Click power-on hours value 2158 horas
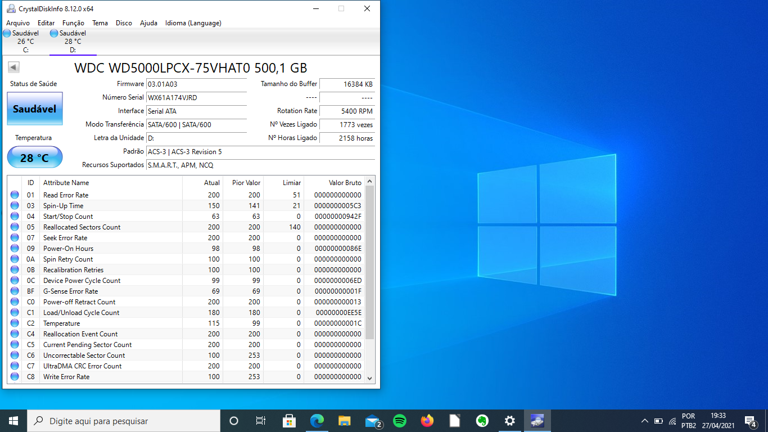 click(347, 138)
